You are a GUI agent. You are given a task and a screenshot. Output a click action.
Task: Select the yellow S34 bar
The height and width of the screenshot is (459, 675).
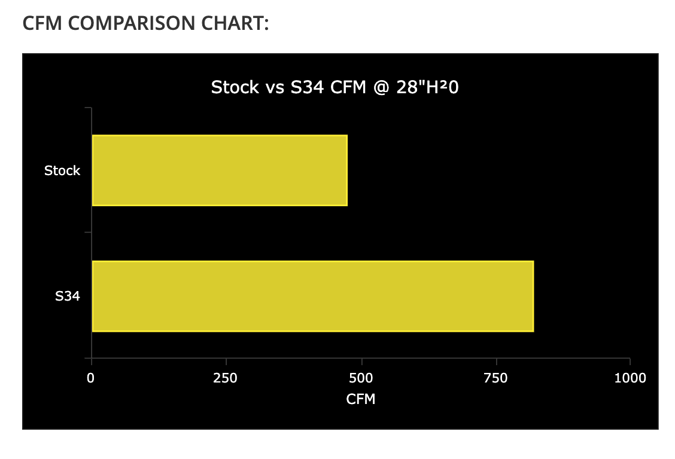coord(312,296)
